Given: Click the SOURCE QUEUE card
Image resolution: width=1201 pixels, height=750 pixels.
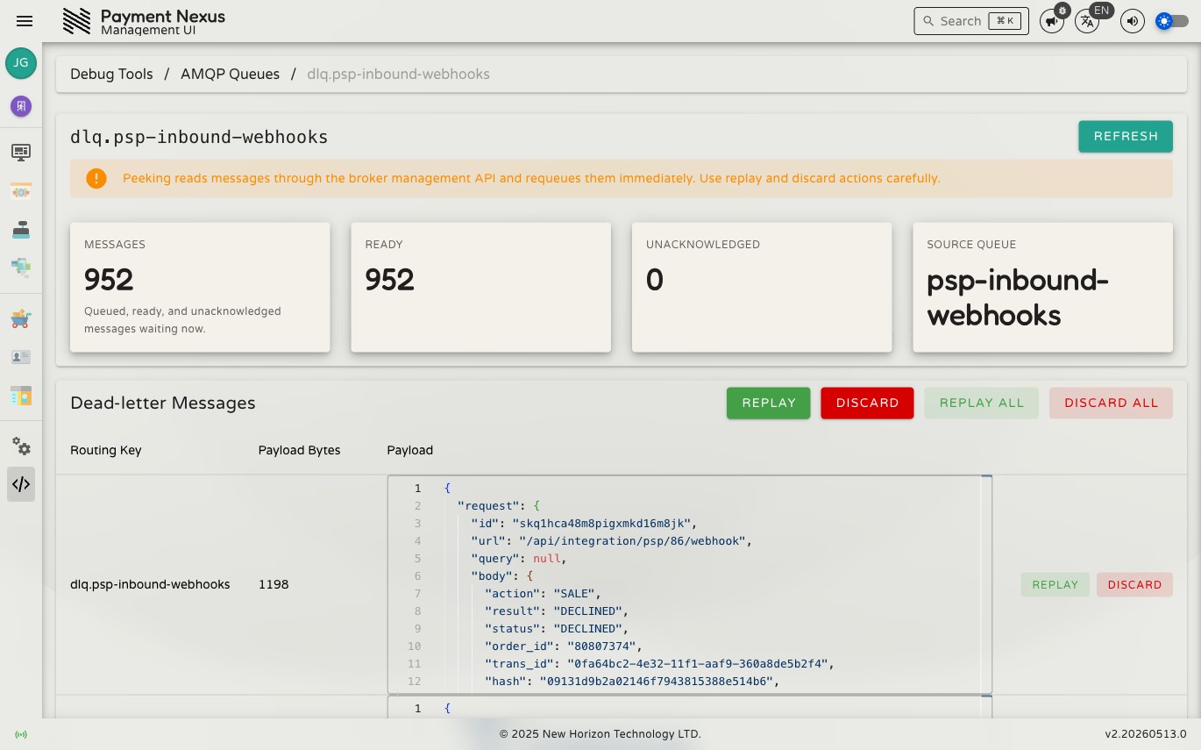Looking at the screenshot, I should point(1043,287).
